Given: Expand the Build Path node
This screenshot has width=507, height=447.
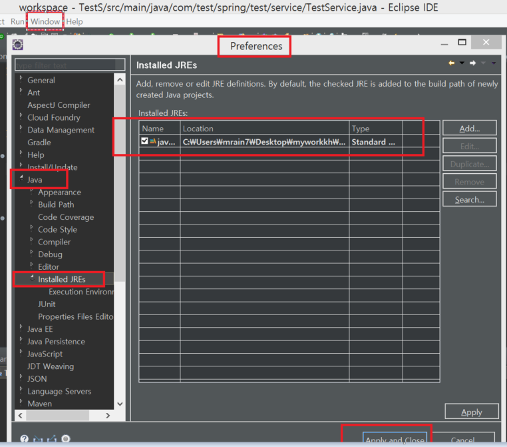Looking at the screenshot, I should point(32,203).
